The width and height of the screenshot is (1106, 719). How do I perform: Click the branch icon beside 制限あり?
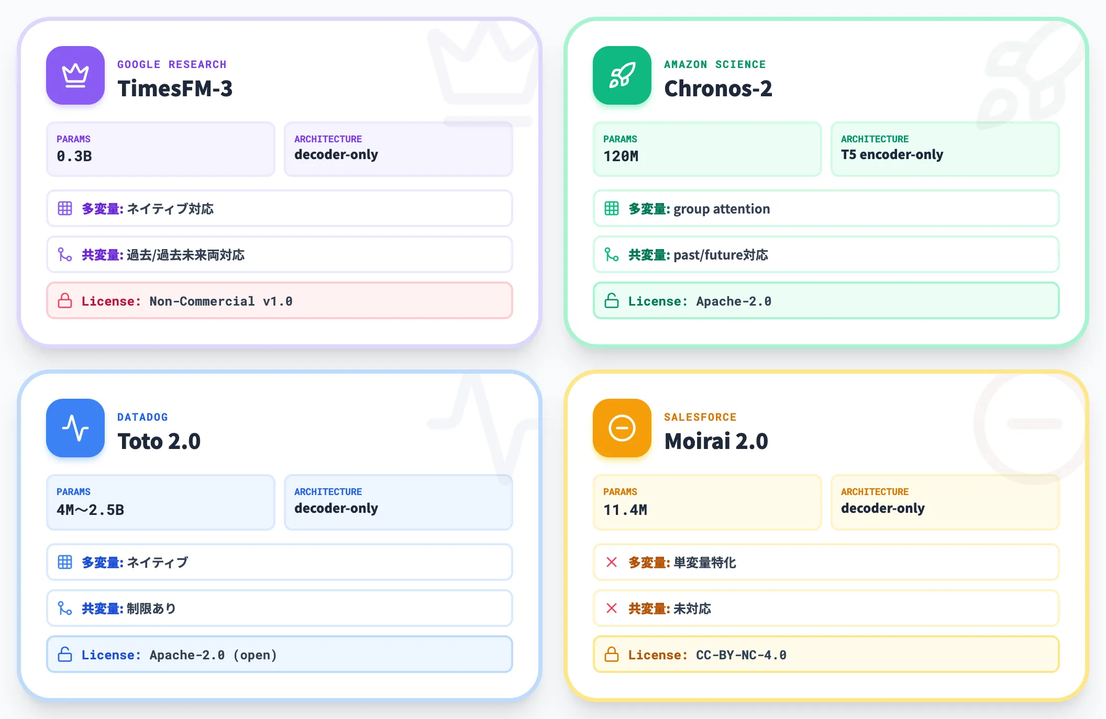tap(65, 608)
